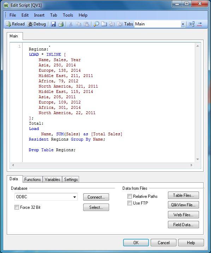Maximize the Edit Script window

187,4
